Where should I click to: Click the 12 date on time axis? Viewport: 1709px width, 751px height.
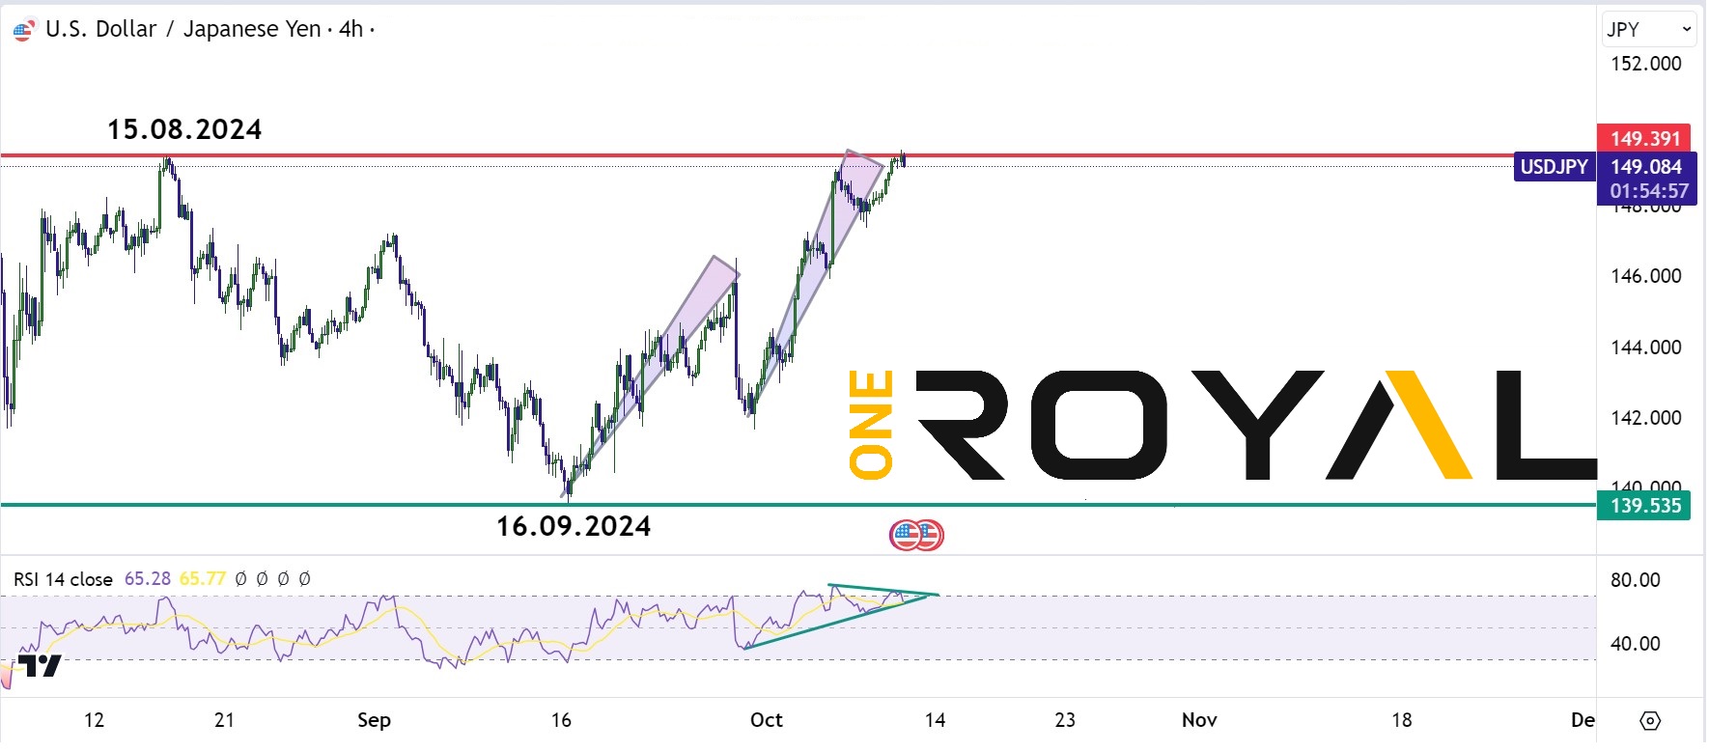[x=94, y=720]
